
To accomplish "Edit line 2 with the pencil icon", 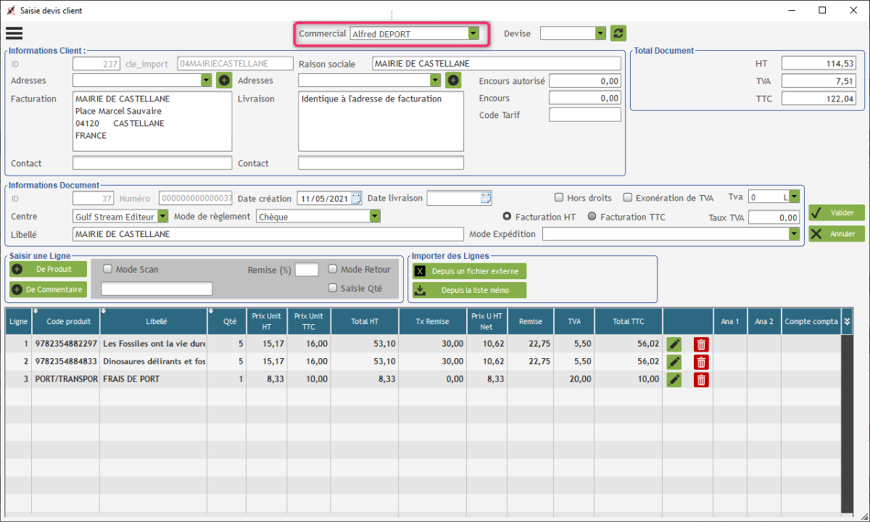I will point(674,362).
